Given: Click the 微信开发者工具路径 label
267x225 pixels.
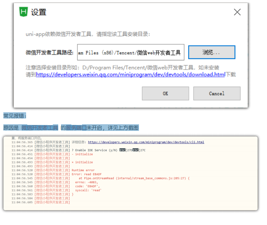Looking at the screenshot, I should 49,52.
